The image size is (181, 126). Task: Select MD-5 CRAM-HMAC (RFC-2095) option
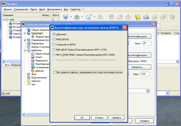[x=54, y=55]
